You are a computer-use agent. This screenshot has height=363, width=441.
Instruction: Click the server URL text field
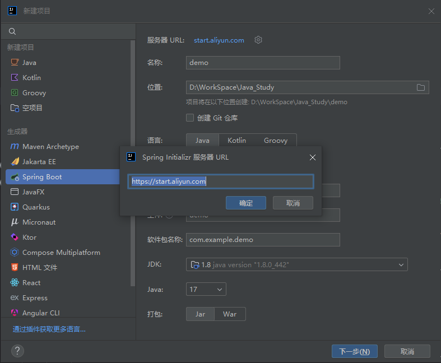pos(221,182)
